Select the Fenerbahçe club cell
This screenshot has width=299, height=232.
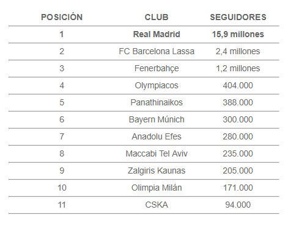click(x=157, y=69)
